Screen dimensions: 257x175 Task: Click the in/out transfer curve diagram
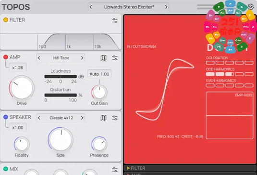165,90
